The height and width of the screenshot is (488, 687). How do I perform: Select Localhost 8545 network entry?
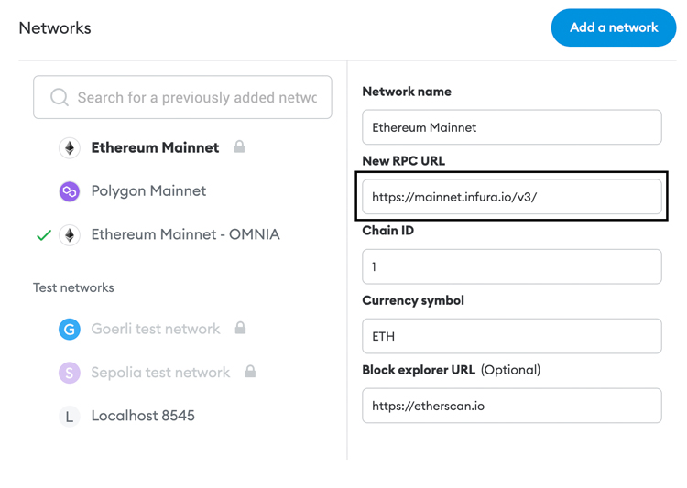tap(143, 416)
